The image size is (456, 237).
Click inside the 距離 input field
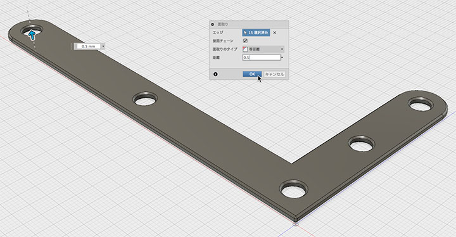262,58
